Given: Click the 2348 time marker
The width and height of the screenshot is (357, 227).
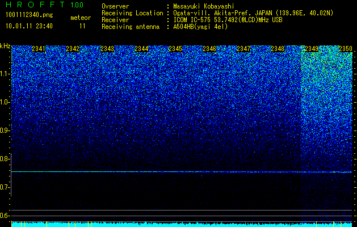Looking at the screenshot, I should click(278, 49).
